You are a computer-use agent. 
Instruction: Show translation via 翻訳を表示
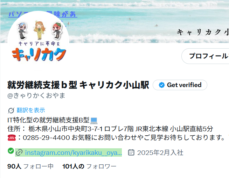pyautogui.click(x=31, y=110)
